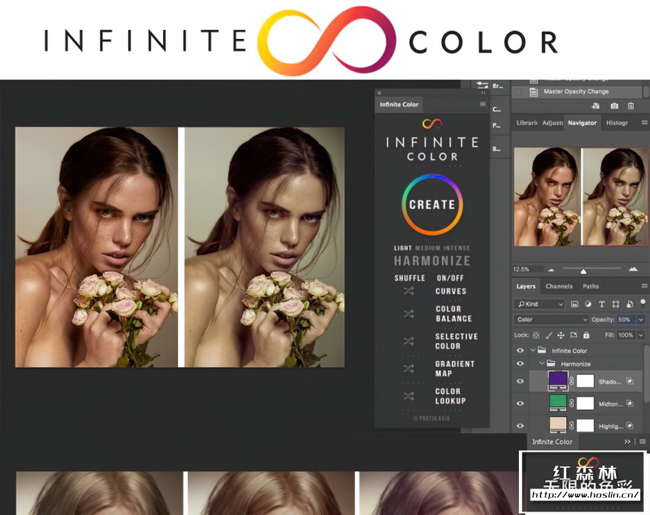650x515 pixels.
Task: Select INTENSE harmonize intensity
Action: 456,248
